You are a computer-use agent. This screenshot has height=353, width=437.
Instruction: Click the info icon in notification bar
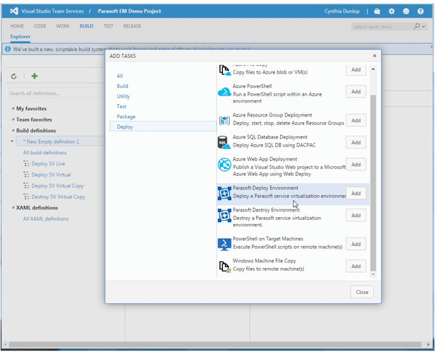tap(8, 49)
